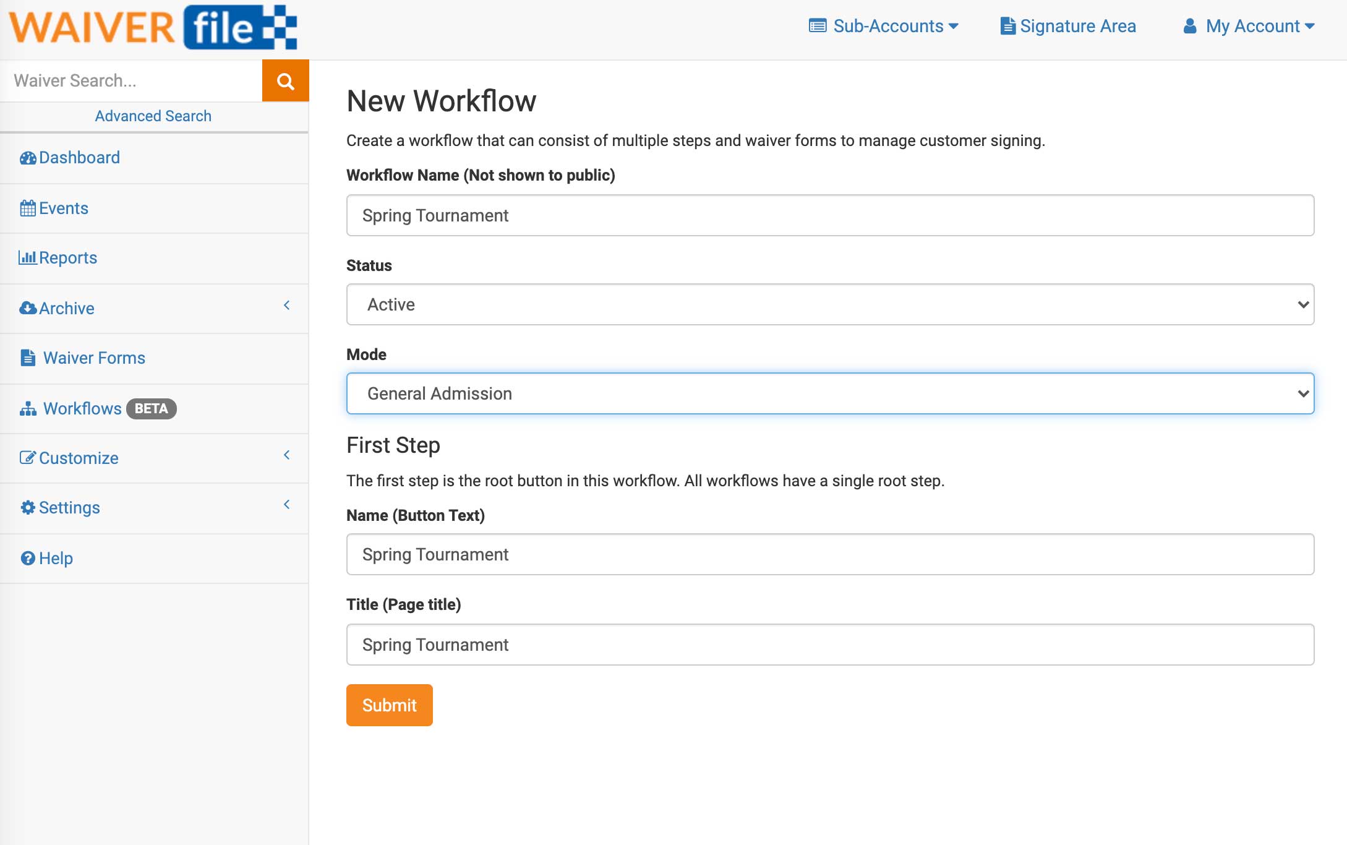Image resolution: width=1347 pixels, height=845 pixels.
Task: Select the Events calendar icon
Action: click(x=27, y=208)
